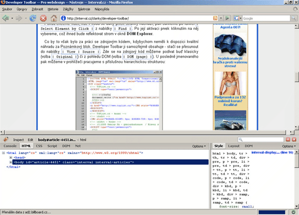Click body#article-4451 breadcrumb
The width and height of the screenshot is (299, 215).
[x=57, y=140]
